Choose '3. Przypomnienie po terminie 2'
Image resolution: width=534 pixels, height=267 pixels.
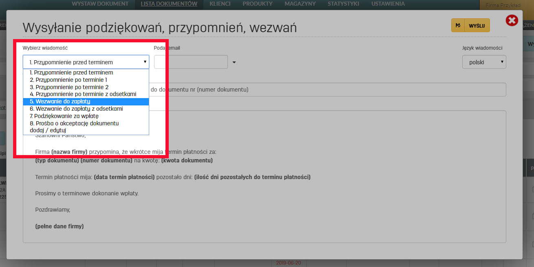pyautogui.click(x=69, y=87)
